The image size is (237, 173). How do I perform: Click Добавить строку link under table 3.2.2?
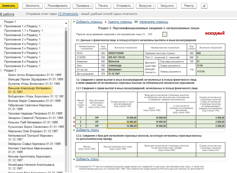(87, 159)
